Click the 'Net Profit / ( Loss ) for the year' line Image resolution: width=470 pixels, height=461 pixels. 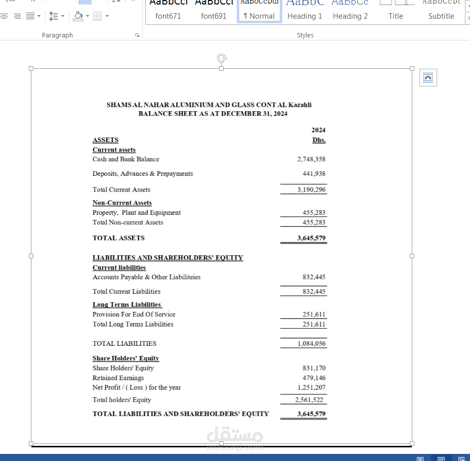point(137,388)
